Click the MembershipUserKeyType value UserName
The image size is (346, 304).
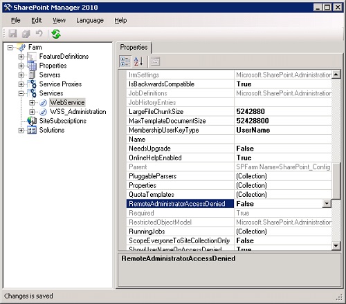coord(253,130)
